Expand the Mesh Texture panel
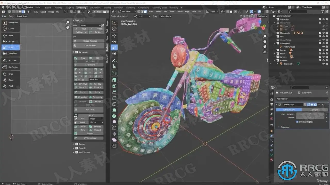 click(x=84, y=152)
